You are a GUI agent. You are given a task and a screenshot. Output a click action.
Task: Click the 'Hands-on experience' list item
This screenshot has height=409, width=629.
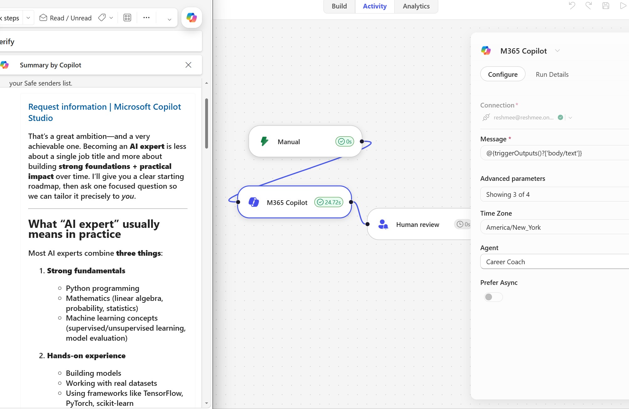pos(86,355)
